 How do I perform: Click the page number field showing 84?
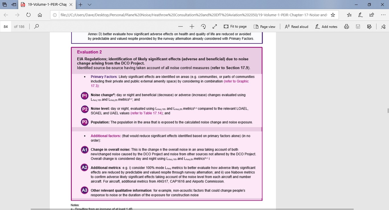coord(6,26)
